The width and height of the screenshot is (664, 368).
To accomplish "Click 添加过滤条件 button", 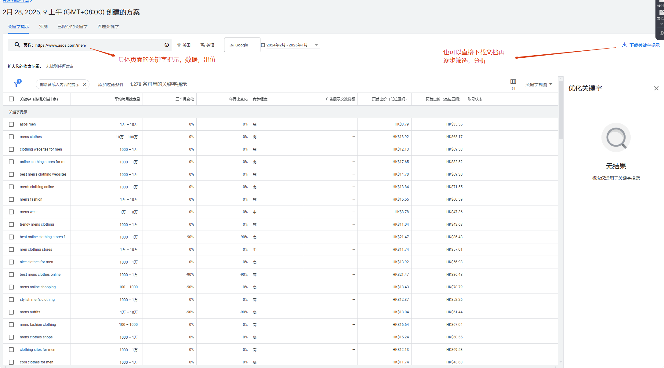I will [x=111, y=85].
